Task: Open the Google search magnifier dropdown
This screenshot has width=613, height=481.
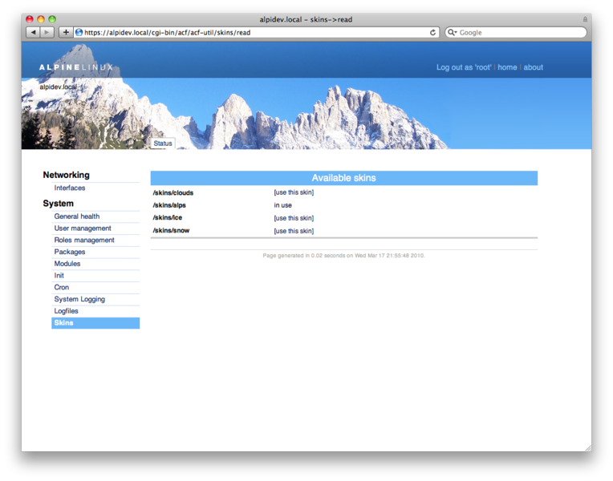Action: (x=452, y=32)
